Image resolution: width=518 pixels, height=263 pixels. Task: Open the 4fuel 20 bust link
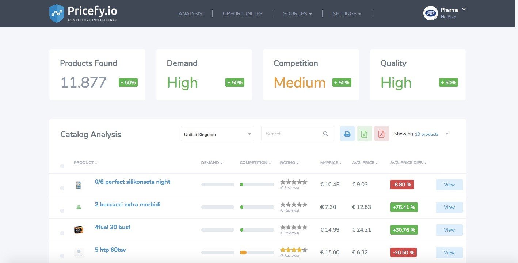coord(113,227)
